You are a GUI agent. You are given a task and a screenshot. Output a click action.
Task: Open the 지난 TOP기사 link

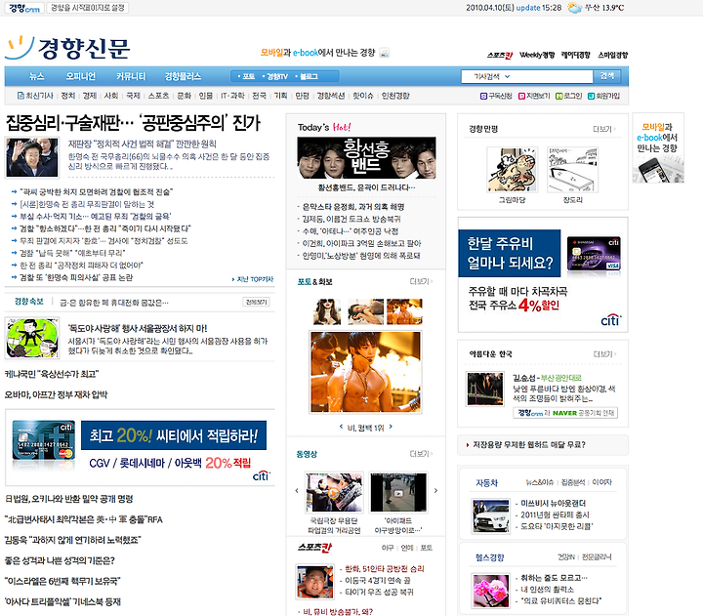click(253, 279)
